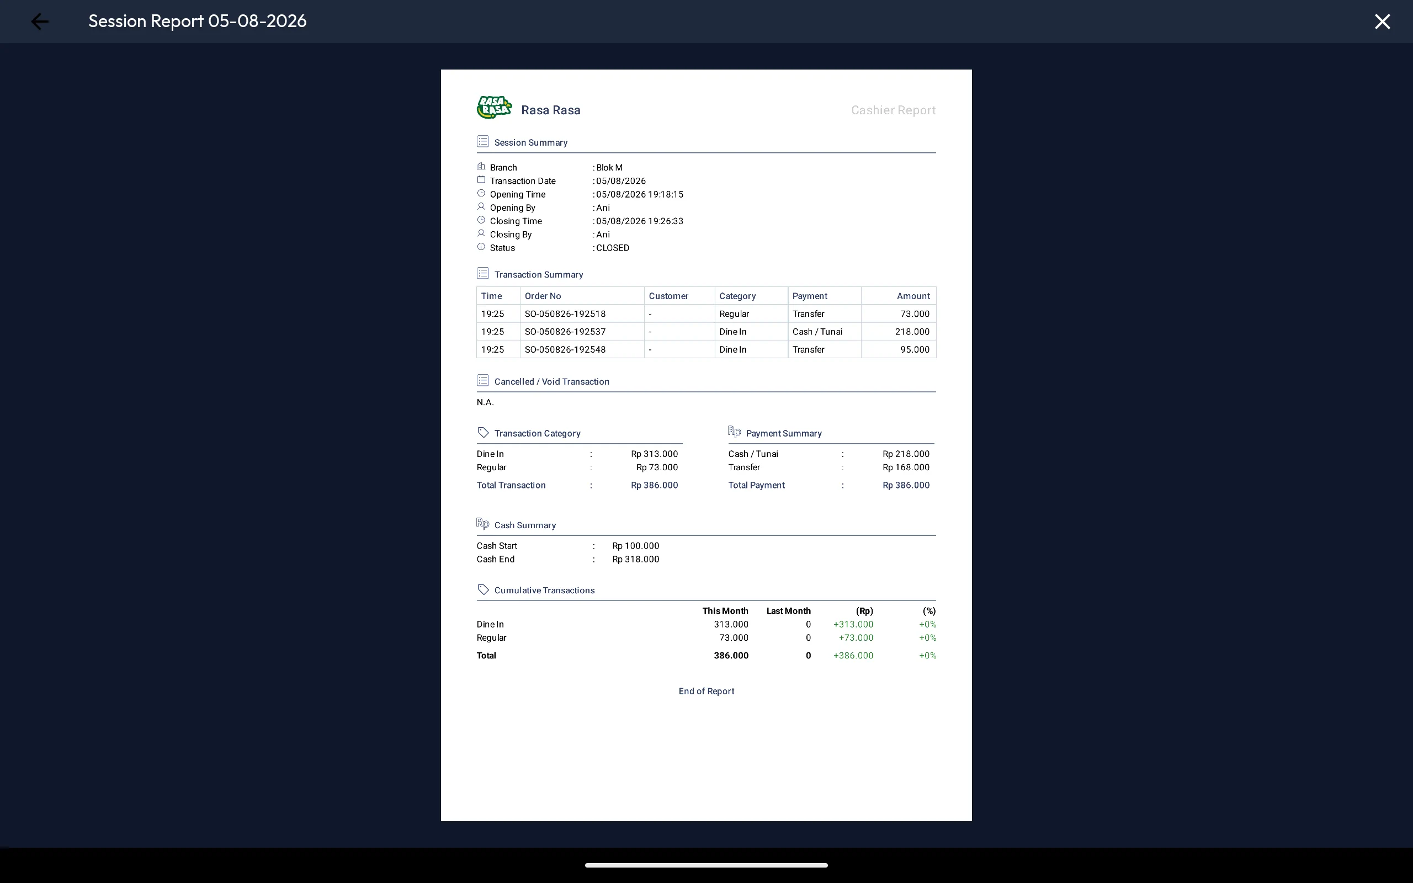Click the Branch building icon
Viewport: 1413px width, 883px height.
click(x=481, y=167)
